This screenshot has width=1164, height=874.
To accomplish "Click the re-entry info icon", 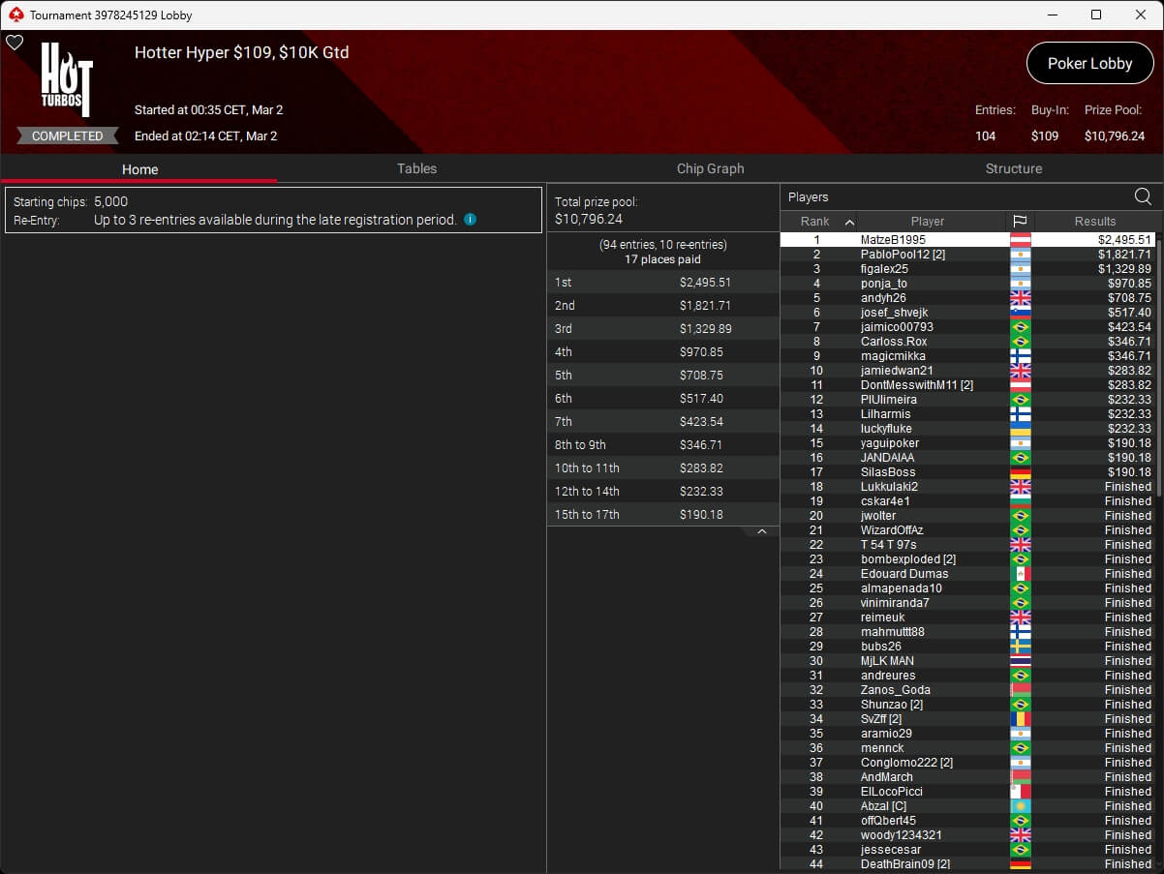I will pyautogui.click(x=470, y=220).
